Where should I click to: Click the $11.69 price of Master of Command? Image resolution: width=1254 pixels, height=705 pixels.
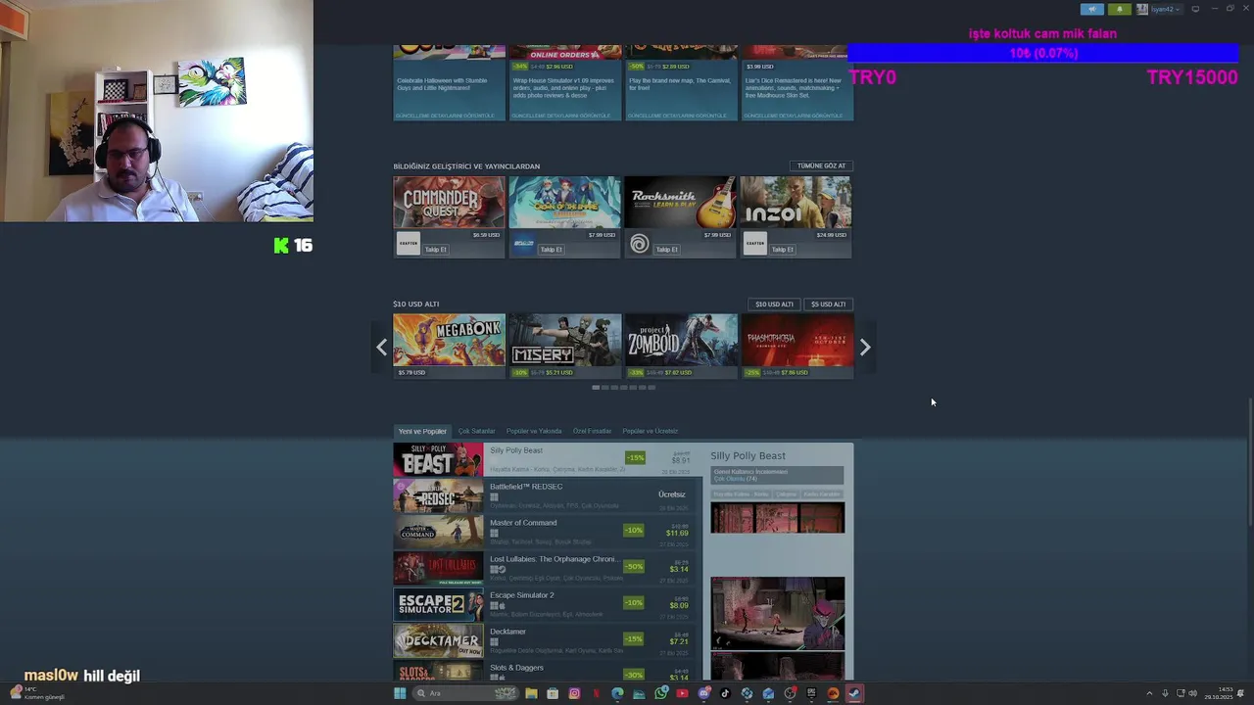[x=677, y=534]
